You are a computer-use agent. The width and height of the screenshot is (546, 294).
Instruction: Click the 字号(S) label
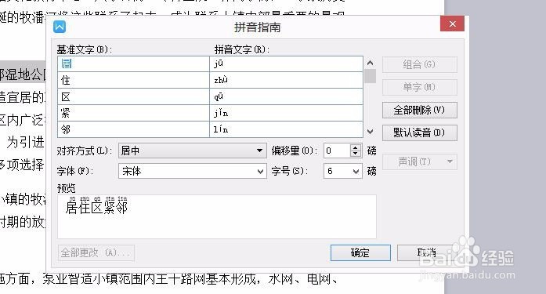tap(289, 171)
